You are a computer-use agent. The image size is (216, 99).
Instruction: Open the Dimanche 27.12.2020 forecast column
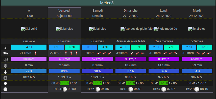click(x=131, y=13)
